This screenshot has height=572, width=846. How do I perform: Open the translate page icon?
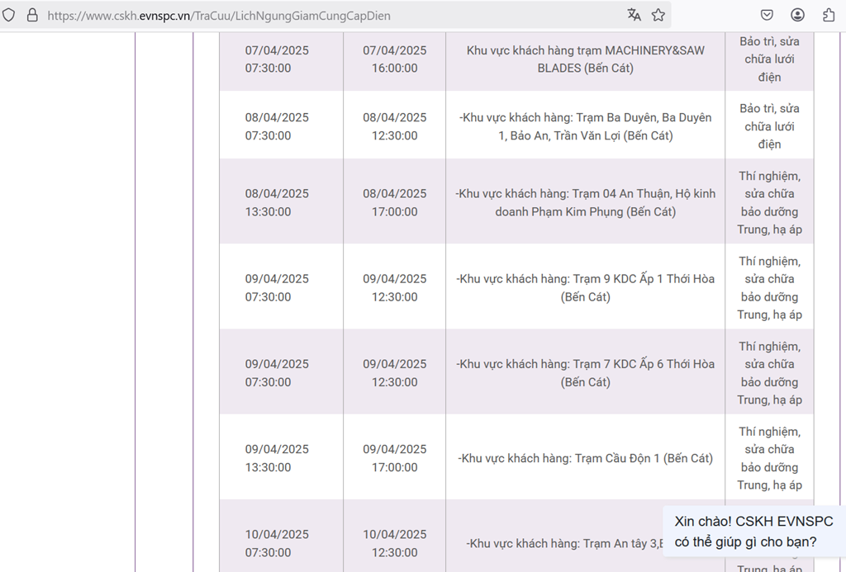coord(634,15)
